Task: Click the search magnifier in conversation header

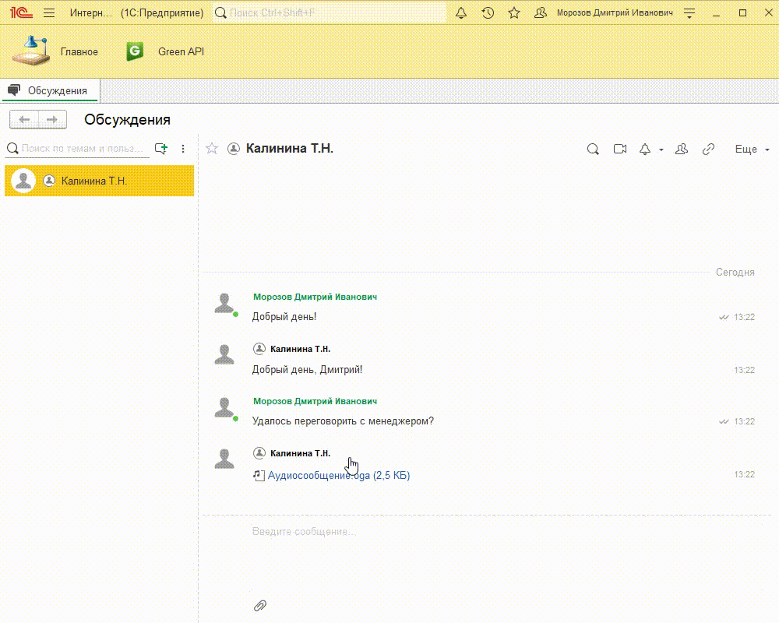Action: tap(593, 149)
